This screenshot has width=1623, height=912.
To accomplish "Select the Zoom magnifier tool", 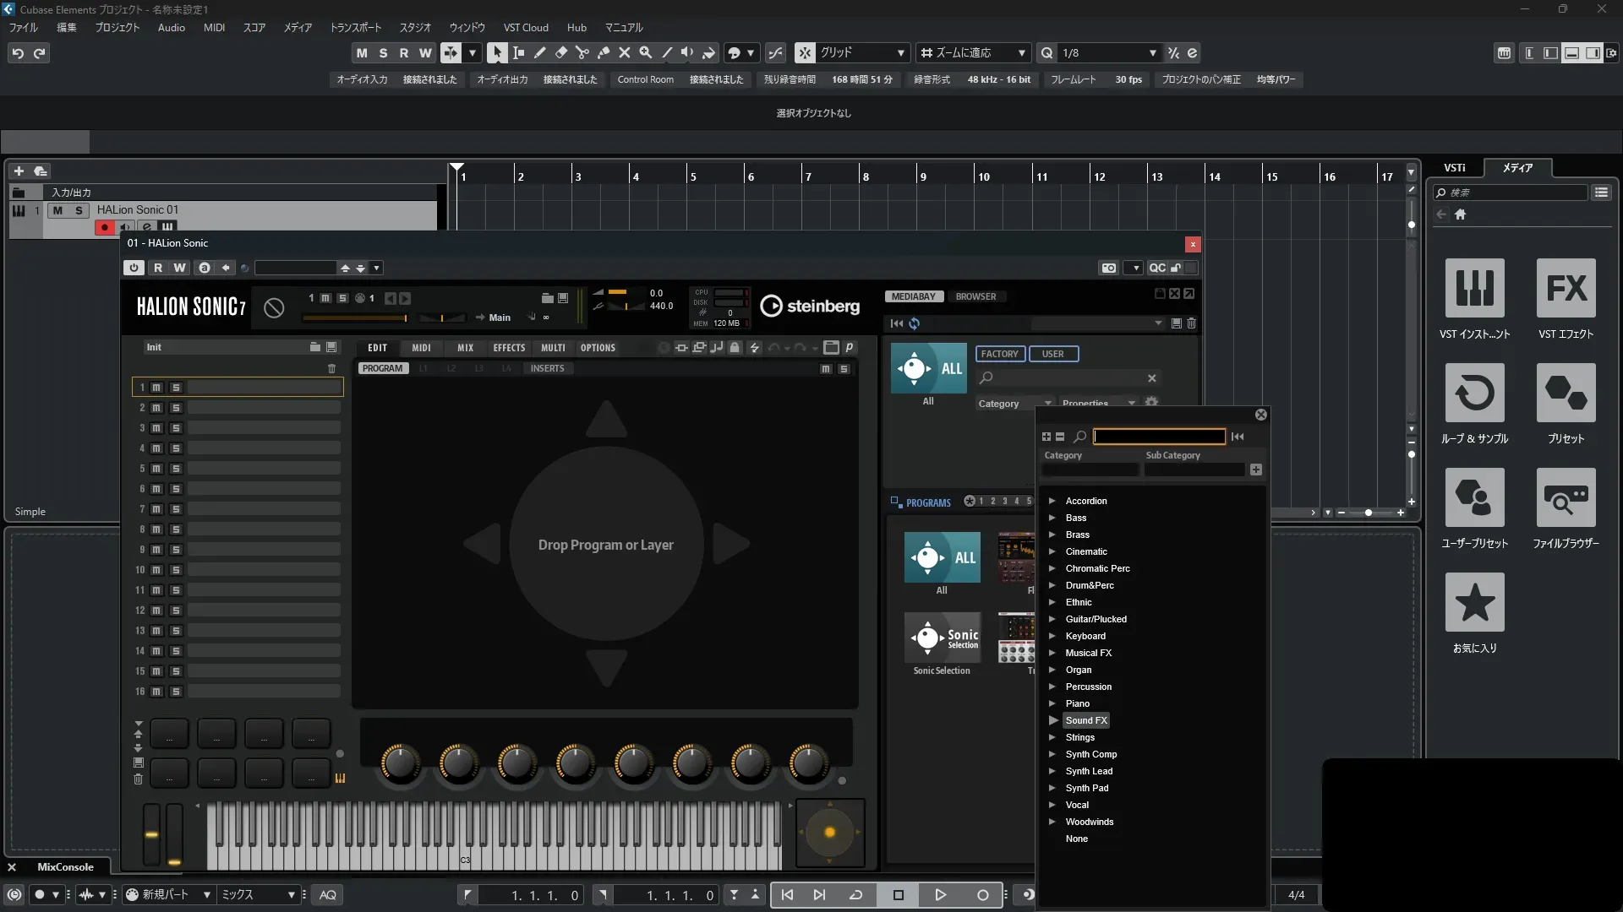I will (x=645, y=52).
